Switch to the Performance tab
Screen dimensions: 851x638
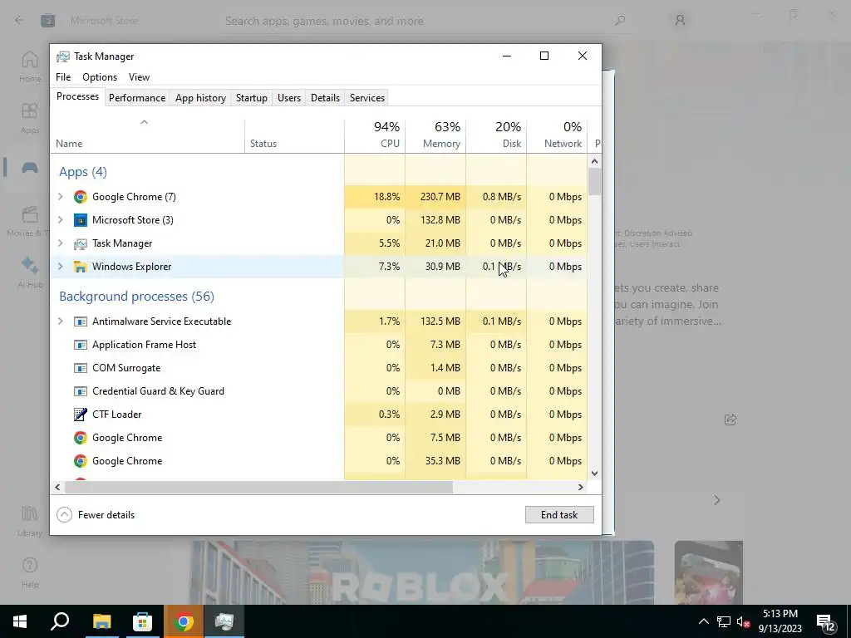[137, 98]
